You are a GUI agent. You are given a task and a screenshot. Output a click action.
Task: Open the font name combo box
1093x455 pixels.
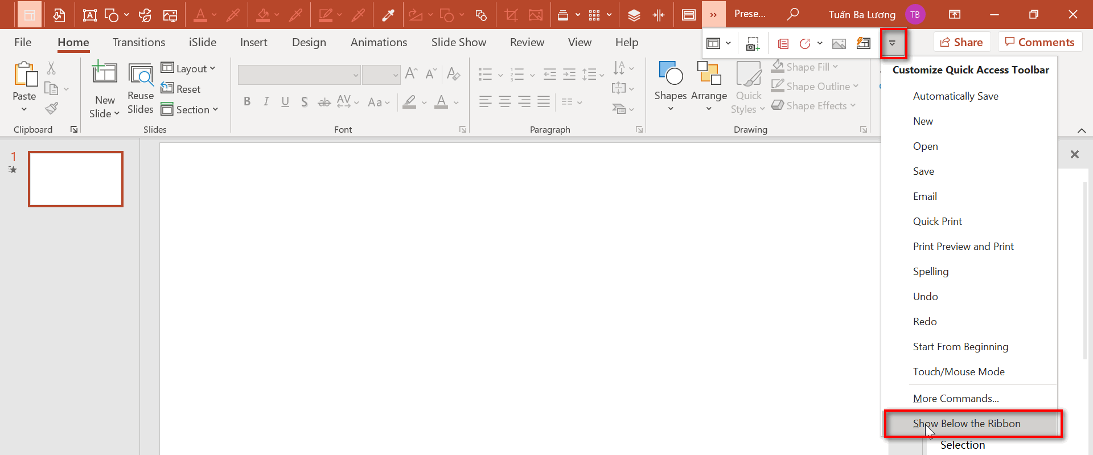[x=299, y=75]
